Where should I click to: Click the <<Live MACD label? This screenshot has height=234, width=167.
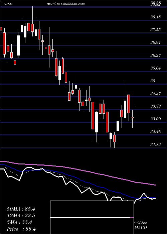click(x=141, y=225)
